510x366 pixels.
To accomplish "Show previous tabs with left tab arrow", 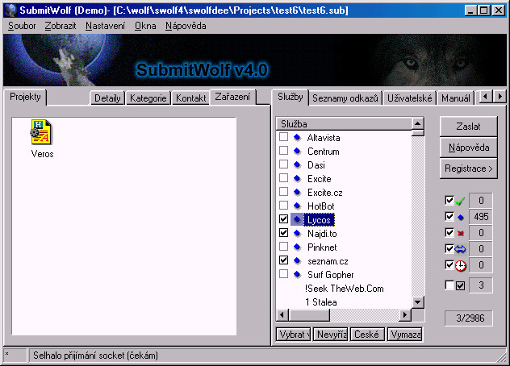I will point(486,97).
